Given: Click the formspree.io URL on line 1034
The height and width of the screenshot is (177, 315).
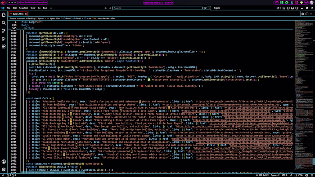Looking at the screenshot, I should pyautogui.click(x=87, y=76).
